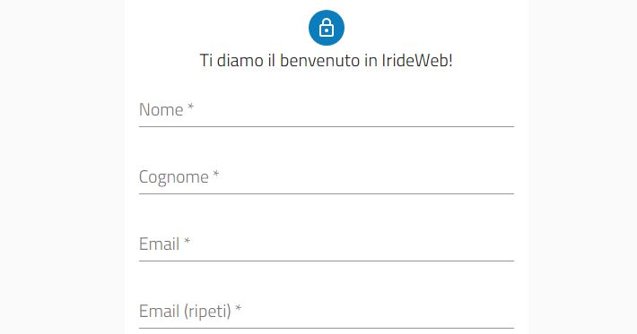The width and height of the screenshot is (637, 334).
Task: Click the gray page margin right of form
Action: point(582,167)
